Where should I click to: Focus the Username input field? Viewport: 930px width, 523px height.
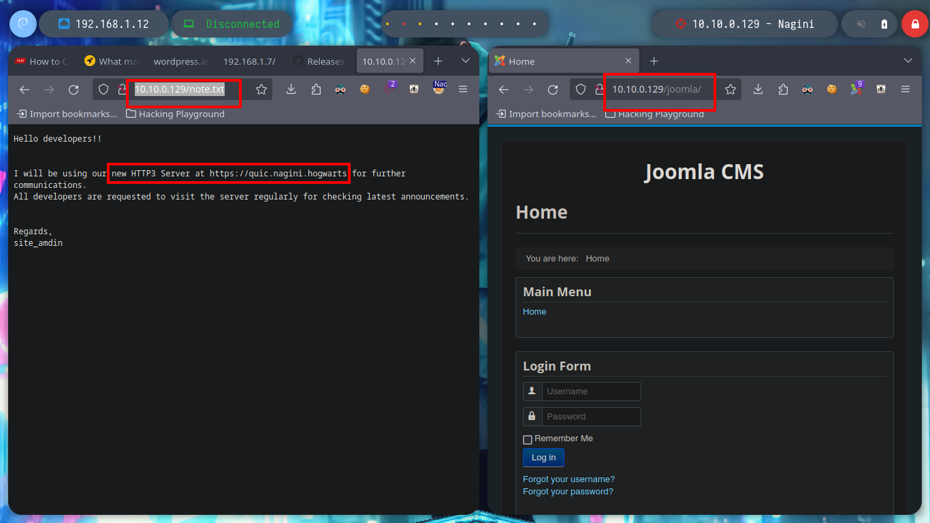[591, 392]
